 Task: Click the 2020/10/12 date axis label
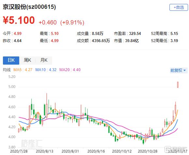tap(122, 151)
